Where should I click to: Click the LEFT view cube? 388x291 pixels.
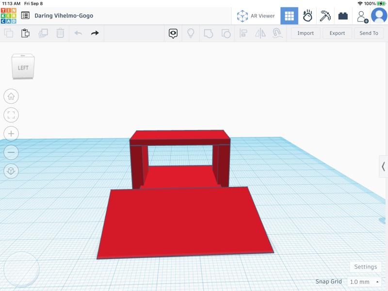point(23,67)
